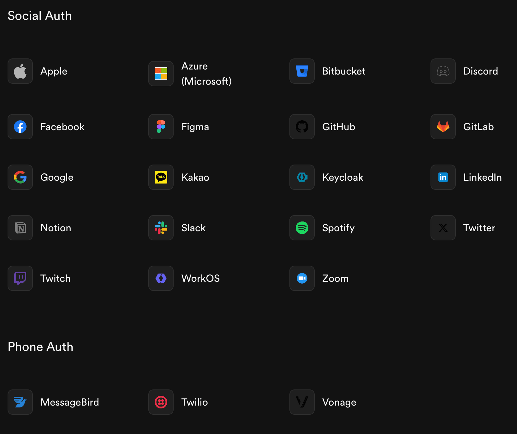This screenshot has height=434, width=517.
Task: Navigate to the MessageBird link
Action: point(70,402)
